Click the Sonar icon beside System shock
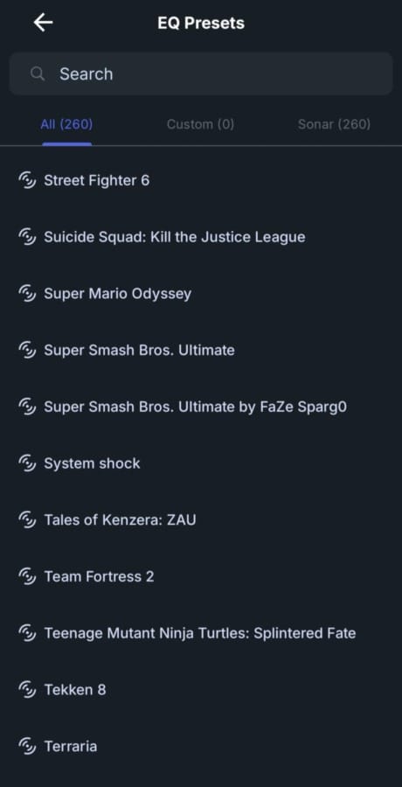Screen dimensions: 402x787 pos(27,463)
